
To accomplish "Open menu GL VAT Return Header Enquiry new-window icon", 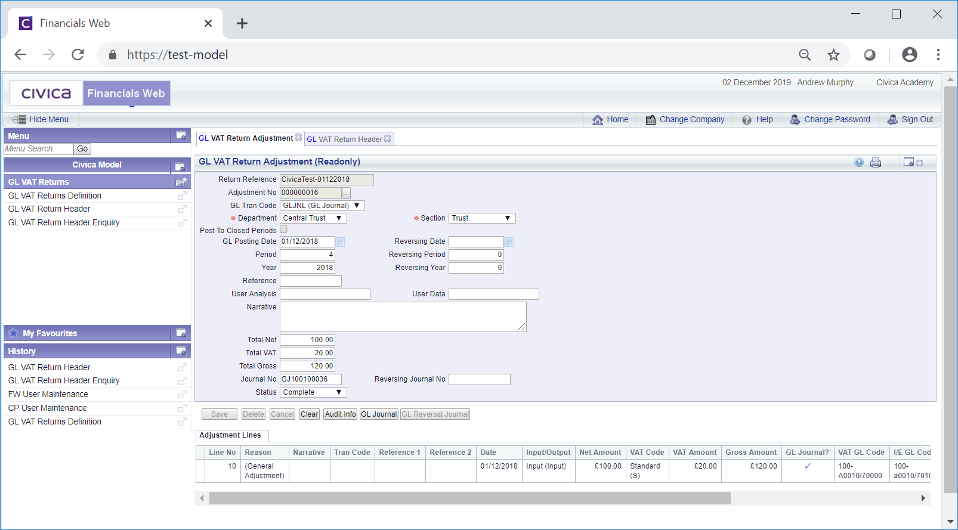I will tap(183, 223).
